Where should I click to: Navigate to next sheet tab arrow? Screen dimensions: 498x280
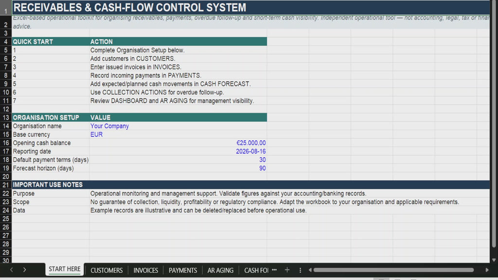pyautogui.click(x=24, y=270)
